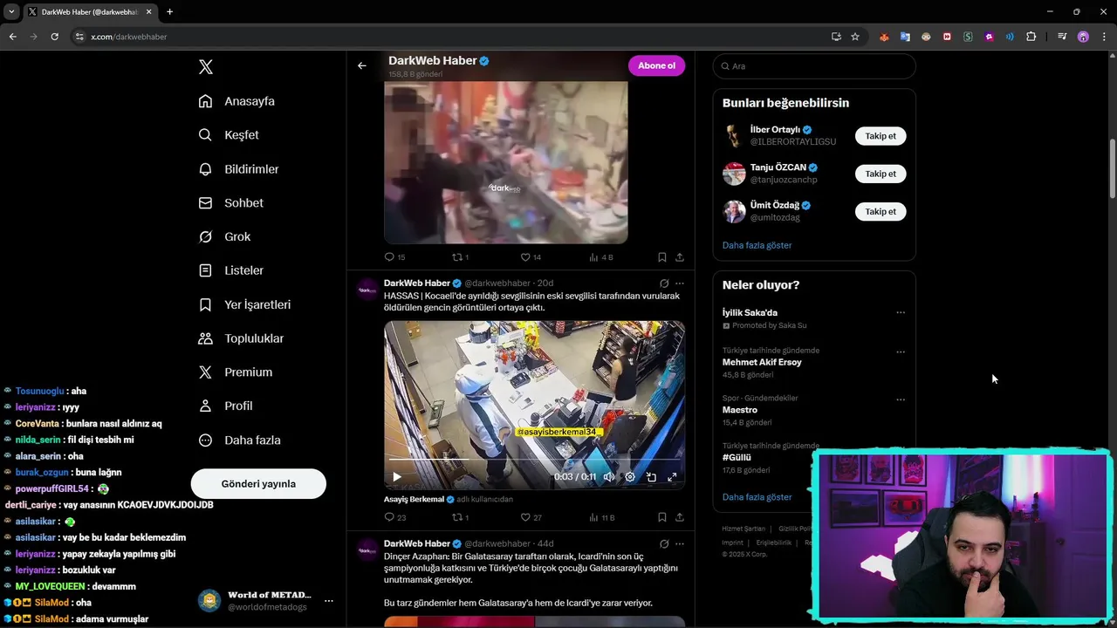Screen dimensions: 1117x628
Task: Open Chrome tab search dropdown
Action: click(11, 12)
